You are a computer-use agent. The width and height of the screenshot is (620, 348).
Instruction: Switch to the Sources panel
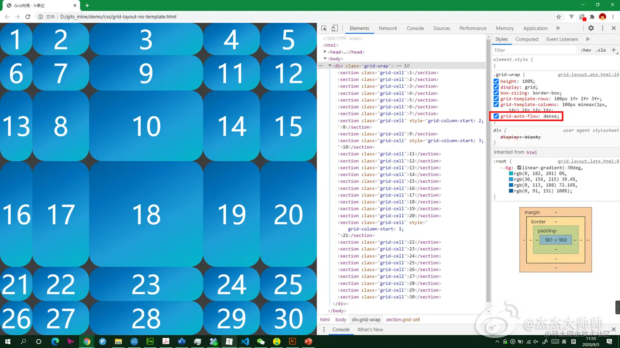[442, 28]
